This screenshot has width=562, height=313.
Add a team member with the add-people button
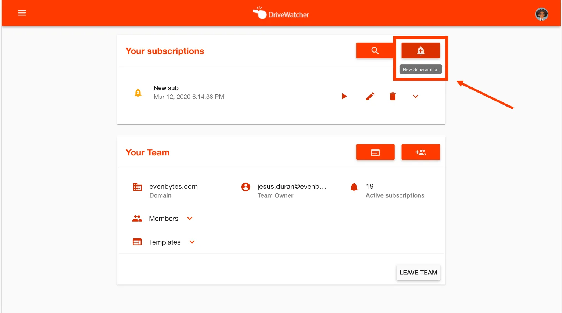coord(420,152)
